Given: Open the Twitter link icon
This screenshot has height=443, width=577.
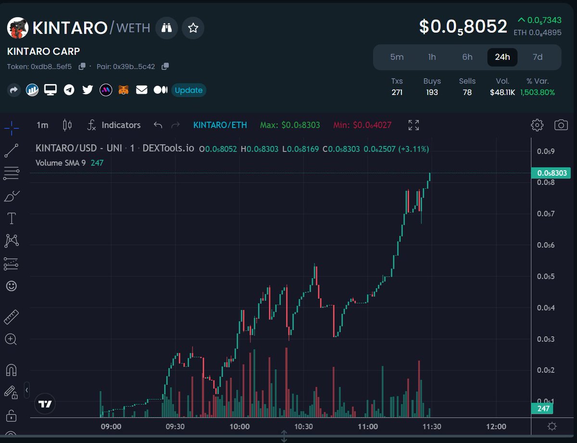Looking at the screenshot, I should point(88,90).
